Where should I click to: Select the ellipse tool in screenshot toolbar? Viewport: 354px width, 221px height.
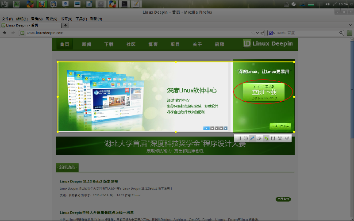click(x=246, y=138)
